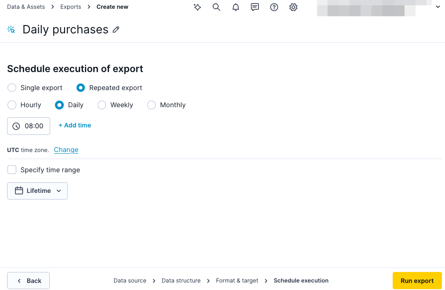This screenshot has width=445, height=290.
Task: Expand the account menu chevron
Action: [x=438, y=7]
